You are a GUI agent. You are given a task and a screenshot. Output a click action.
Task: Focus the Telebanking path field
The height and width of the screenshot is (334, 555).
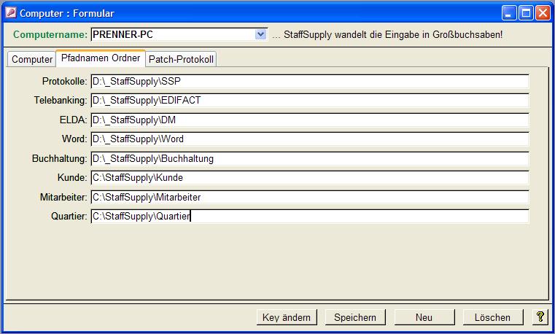[x=309, y=101]
